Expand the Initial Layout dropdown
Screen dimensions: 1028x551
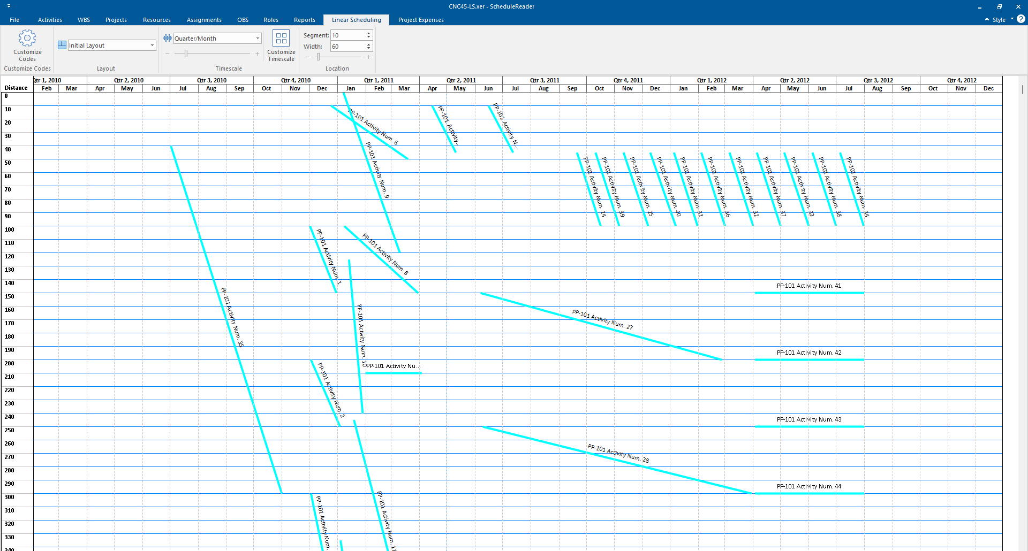click(152, 45)
